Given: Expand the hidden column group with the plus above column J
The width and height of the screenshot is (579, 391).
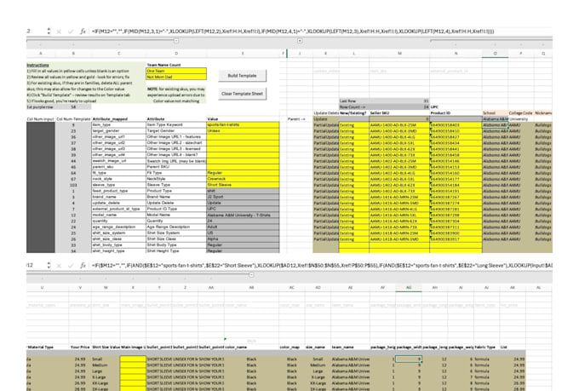Looking at the screenshot, I should [300, 41].
